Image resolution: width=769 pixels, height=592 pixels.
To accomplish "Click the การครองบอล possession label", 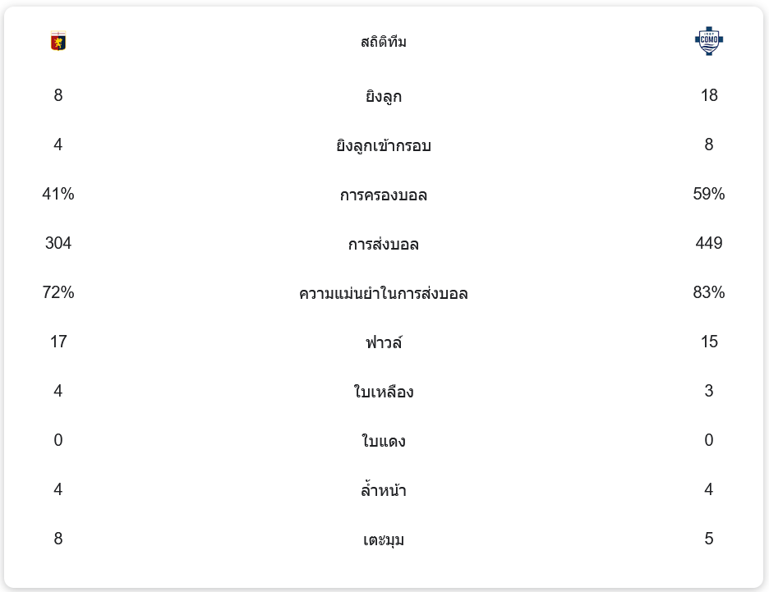I will click(384, 195).
